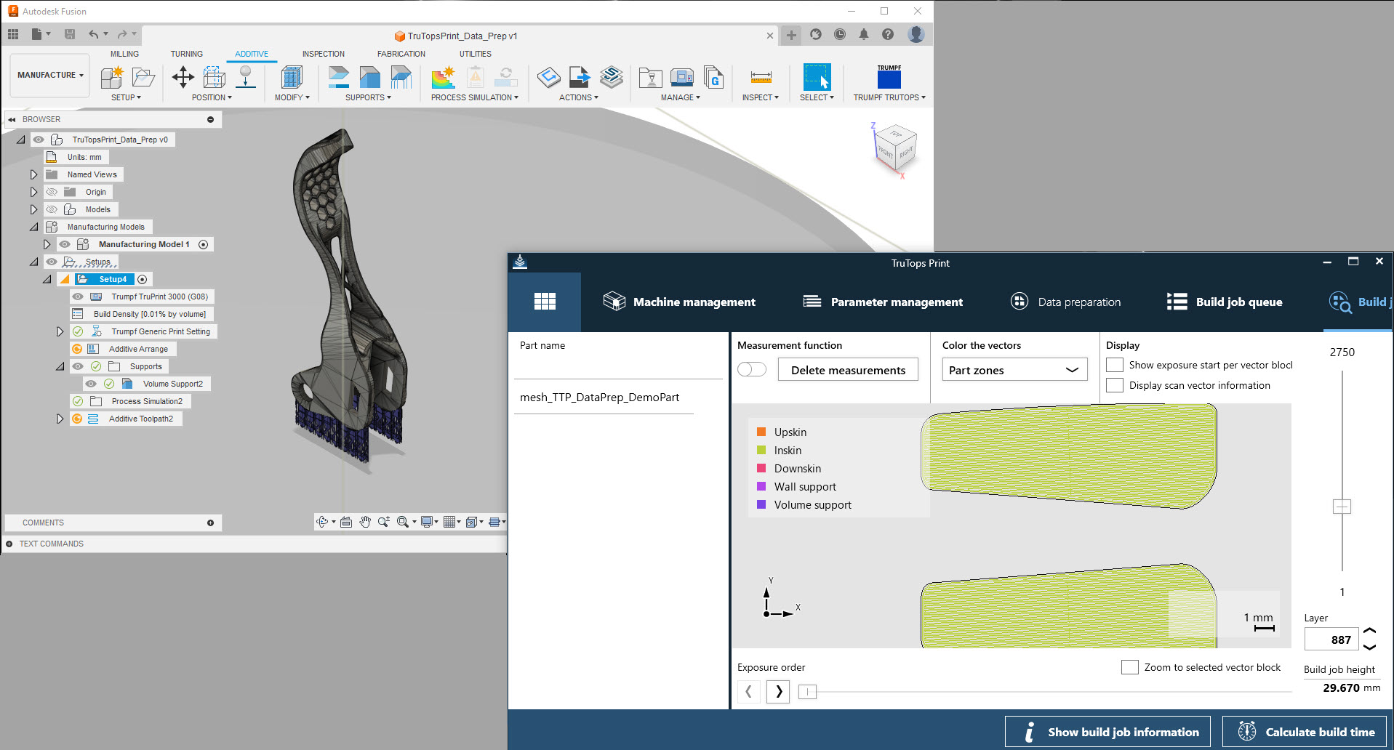
Task: Click the Move components icon in Position
Action: (183, 77)
